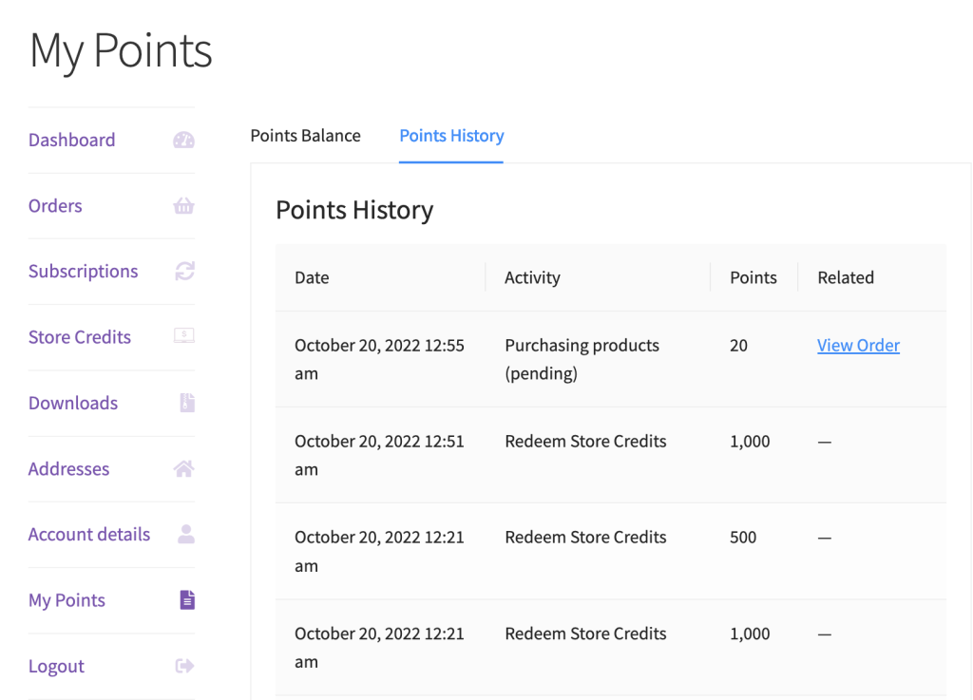Click the Addresses house icon
Viewport: 973px width, 700px height.
[184, 468]
